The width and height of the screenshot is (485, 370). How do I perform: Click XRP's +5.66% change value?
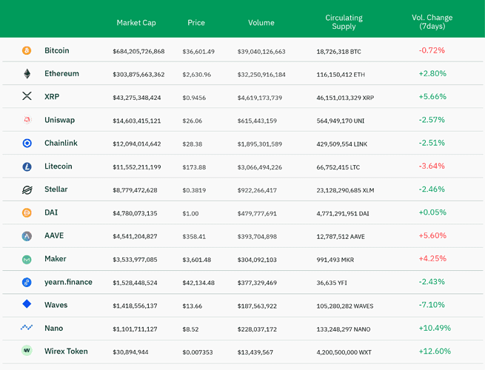click(x=432, y=97)
